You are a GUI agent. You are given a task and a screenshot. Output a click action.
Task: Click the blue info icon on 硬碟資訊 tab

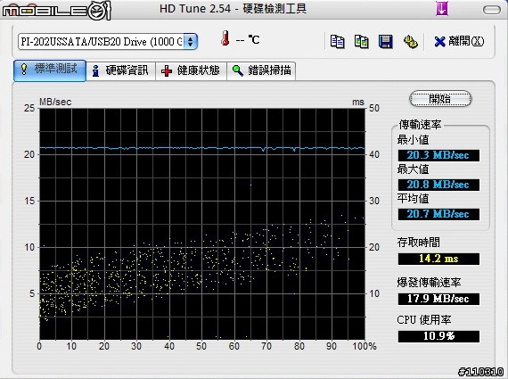pos(95,70)
